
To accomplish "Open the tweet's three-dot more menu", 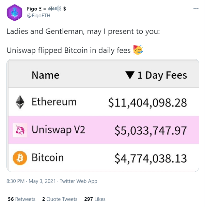I will (x=195, y=8).
